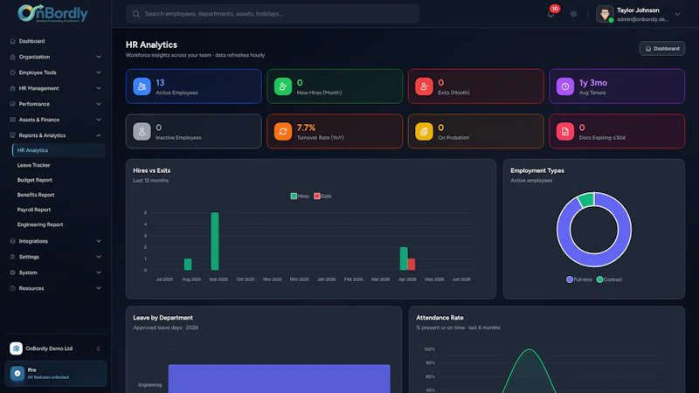Open Budget Report
The height and width of the screenshot is (393, 699).
(35, 180)
